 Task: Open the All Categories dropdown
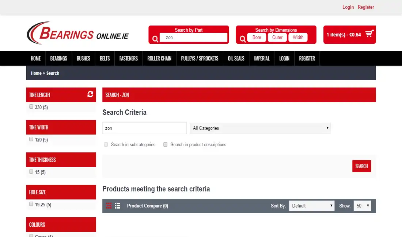(260, 128)
